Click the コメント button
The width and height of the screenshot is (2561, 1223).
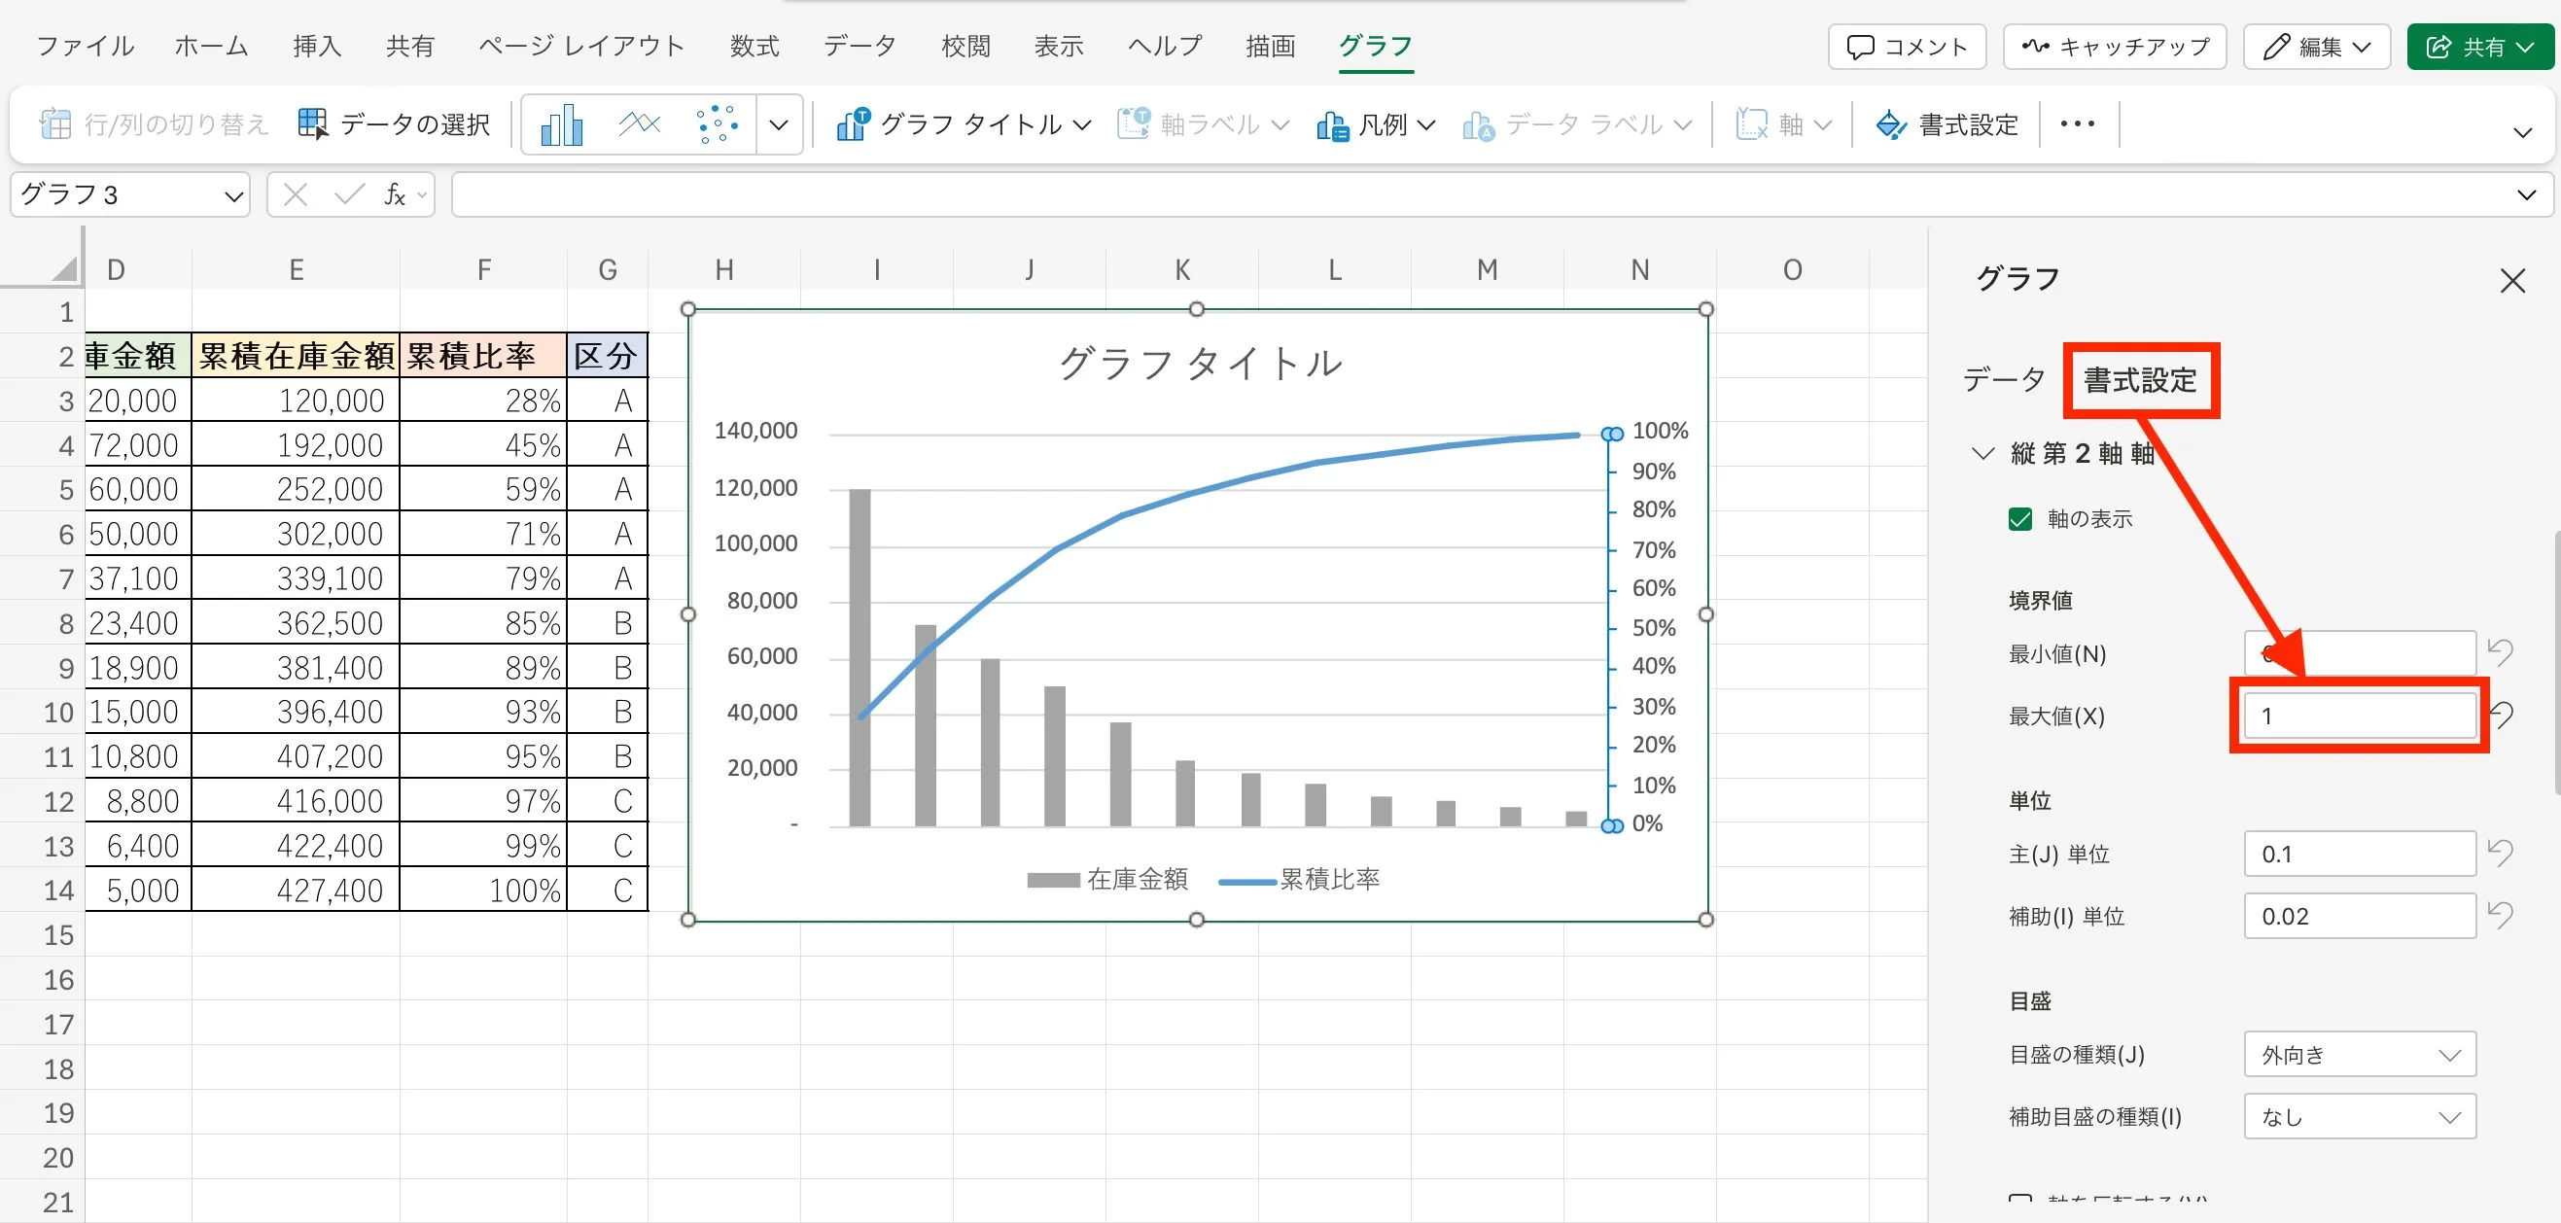(1906, 47)
